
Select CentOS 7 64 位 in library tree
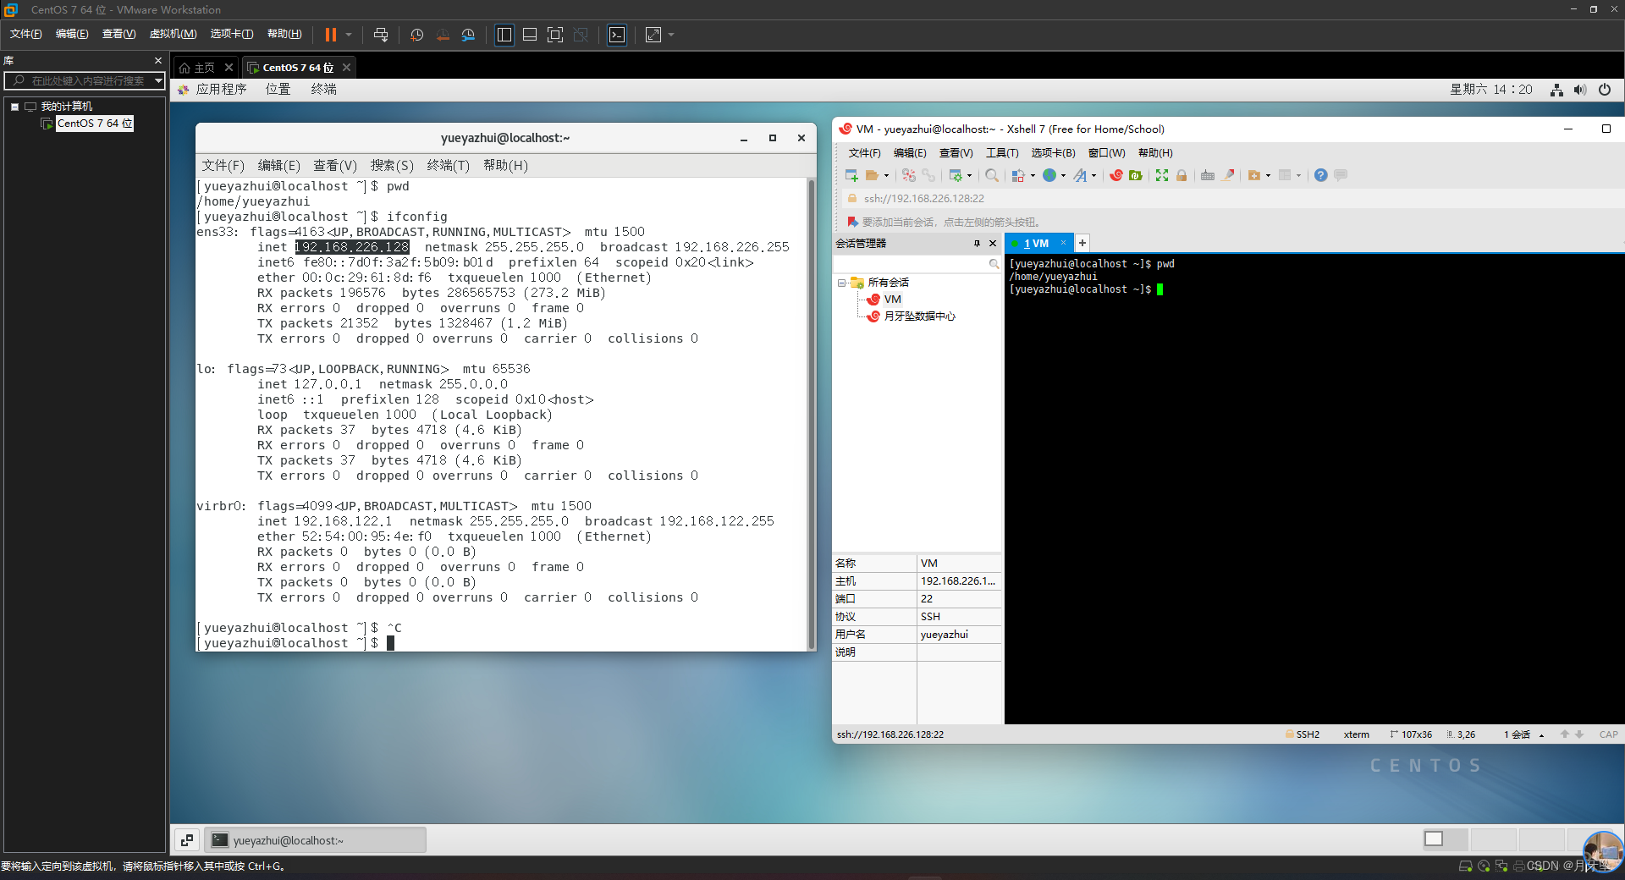[x=94, y=124]
